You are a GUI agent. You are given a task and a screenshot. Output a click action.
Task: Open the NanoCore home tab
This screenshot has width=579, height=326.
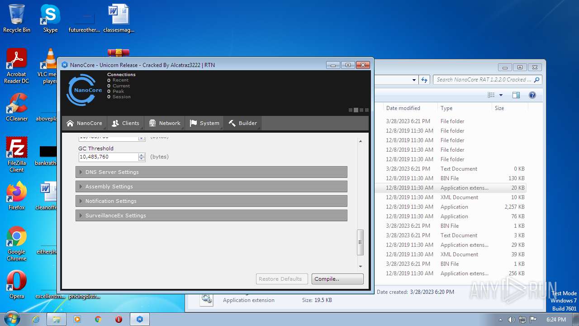point(84,123)
